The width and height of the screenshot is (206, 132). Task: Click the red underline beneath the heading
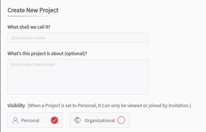point(33,16)
